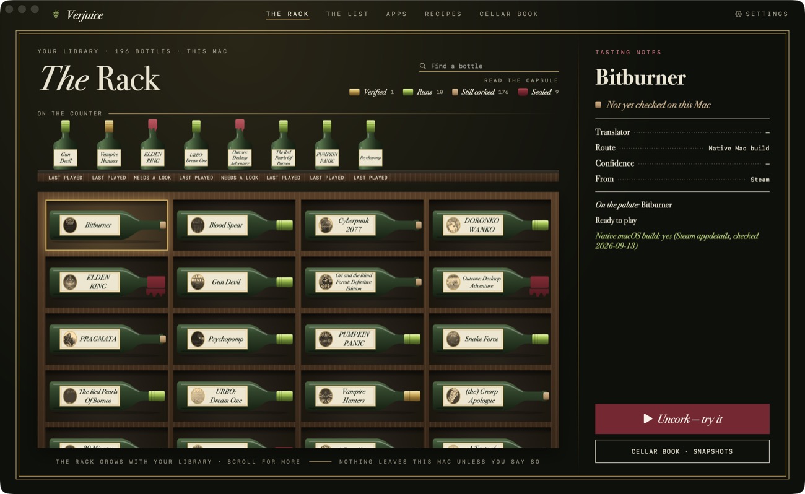
Task: Open Settings via the gear icon
Action: (x=738, y=14)
